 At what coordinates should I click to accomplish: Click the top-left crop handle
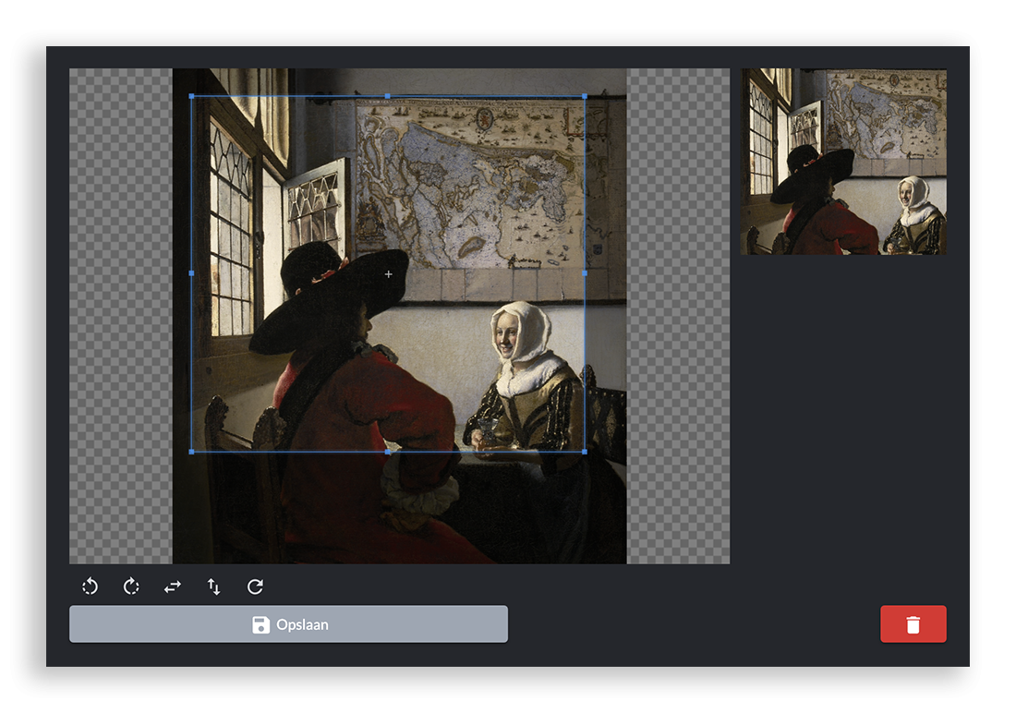click(191, 95)
